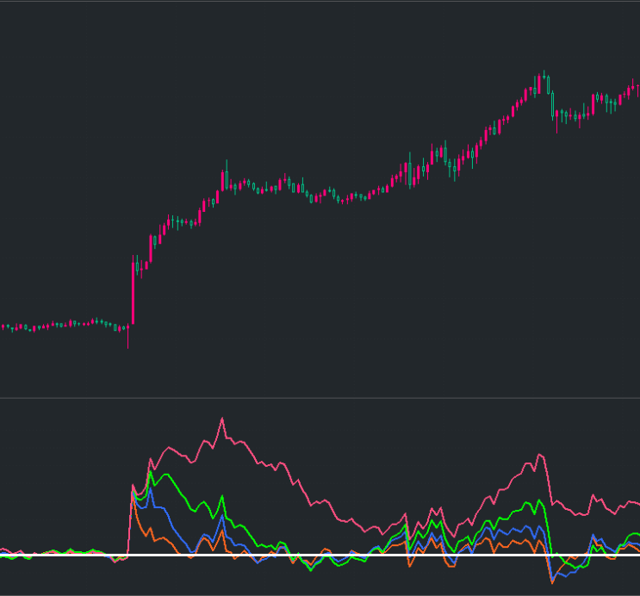Click the white zero line in indicator pane
The width and height of the screenshot is (640, 596).
320,555
